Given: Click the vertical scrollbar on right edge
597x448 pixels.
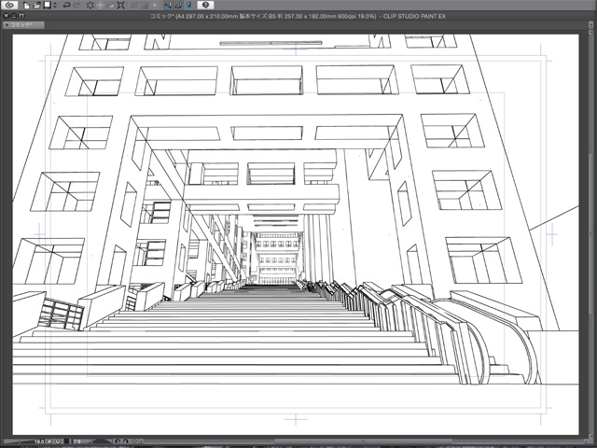Looking at the screenshot, I should click(x=591, y=234).
